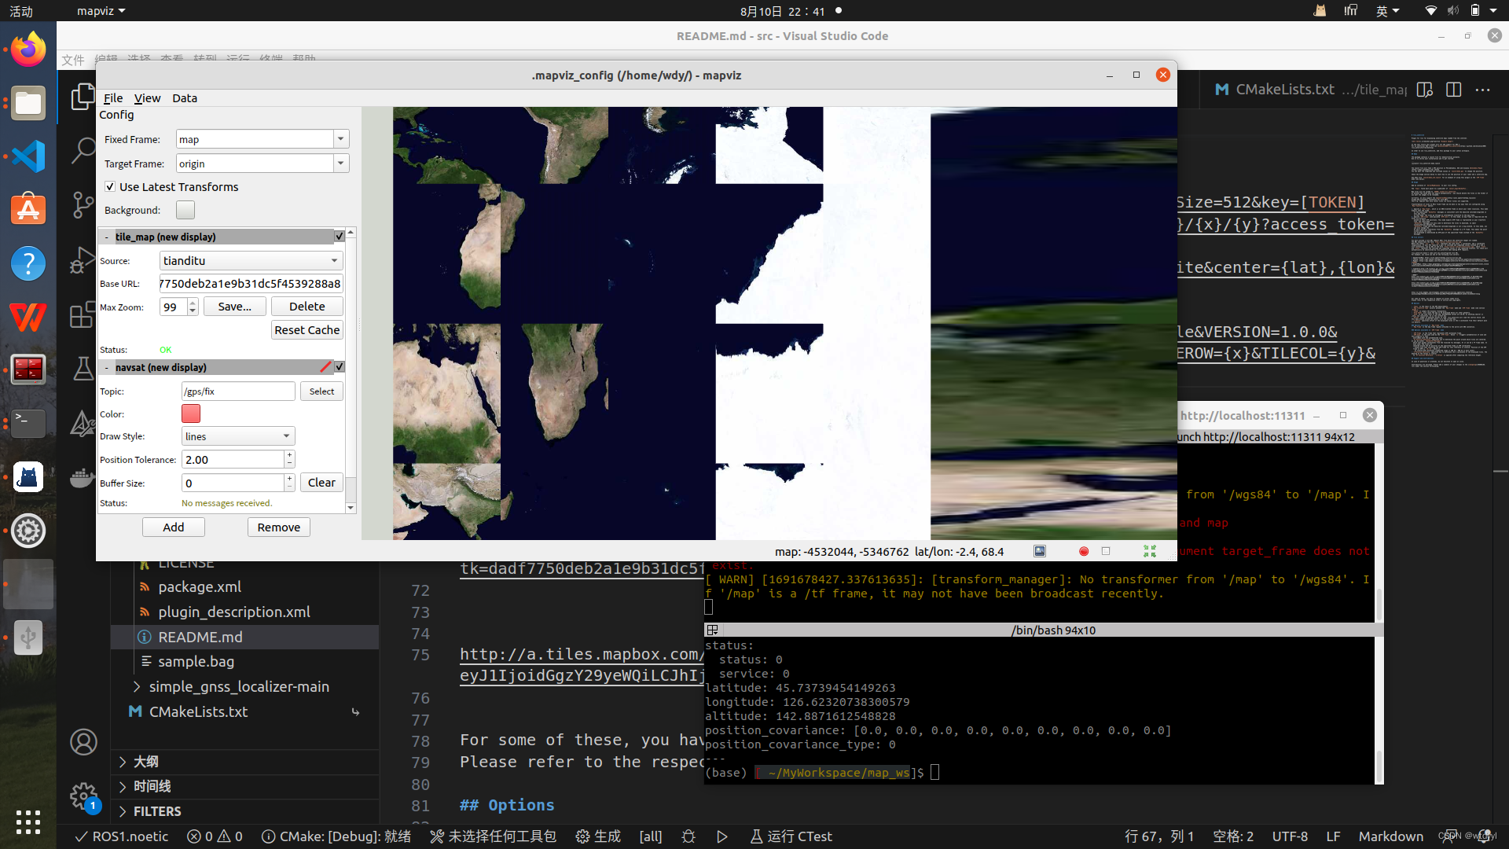Image resolution: width=1509 pixels, height=849 pixels.
Task: Click the Add display button
Action: 173,527
